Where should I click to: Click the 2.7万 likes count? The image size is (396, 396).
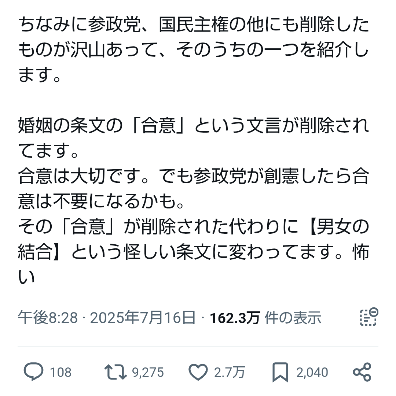point(230,372)
